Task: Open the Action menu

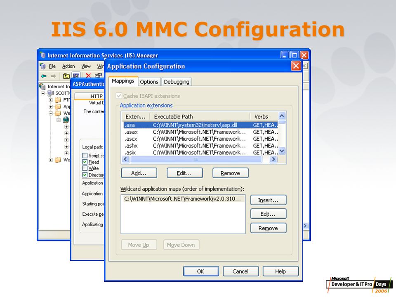Action: click(x=68, y=66)
